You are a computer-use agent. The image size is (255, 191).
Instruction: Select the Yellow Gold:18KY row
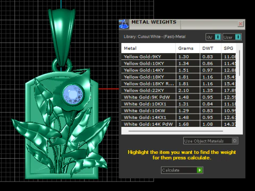(x=178, y=77)
